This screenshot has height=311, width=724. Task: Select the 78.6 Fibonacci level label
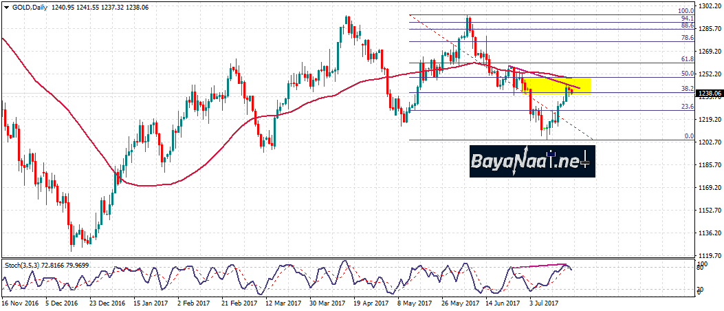(x=687, y=39)
